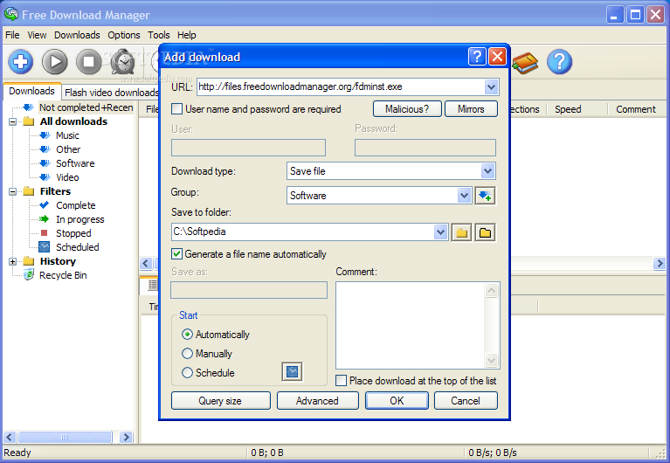Select the Music category in tree

click(x=67, y=135)
